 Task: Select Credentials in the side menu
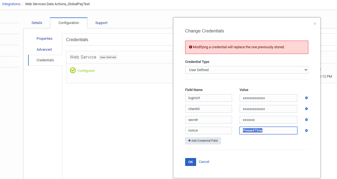pyautogui.click(x=45, y=60)
